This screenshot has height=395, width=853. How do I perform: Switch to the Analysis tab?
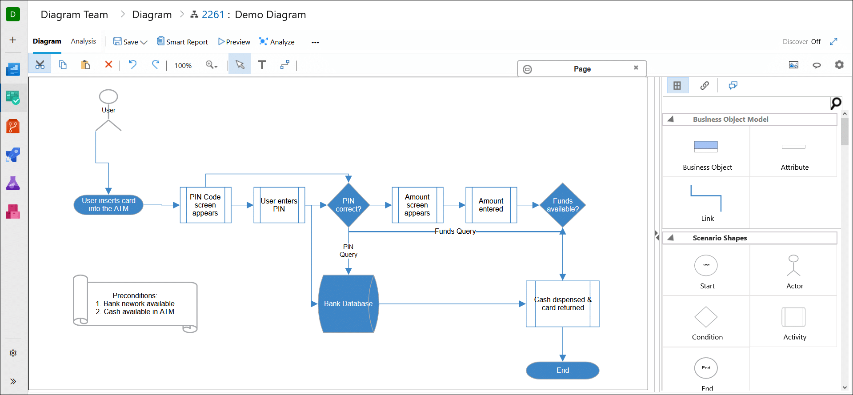83,41
